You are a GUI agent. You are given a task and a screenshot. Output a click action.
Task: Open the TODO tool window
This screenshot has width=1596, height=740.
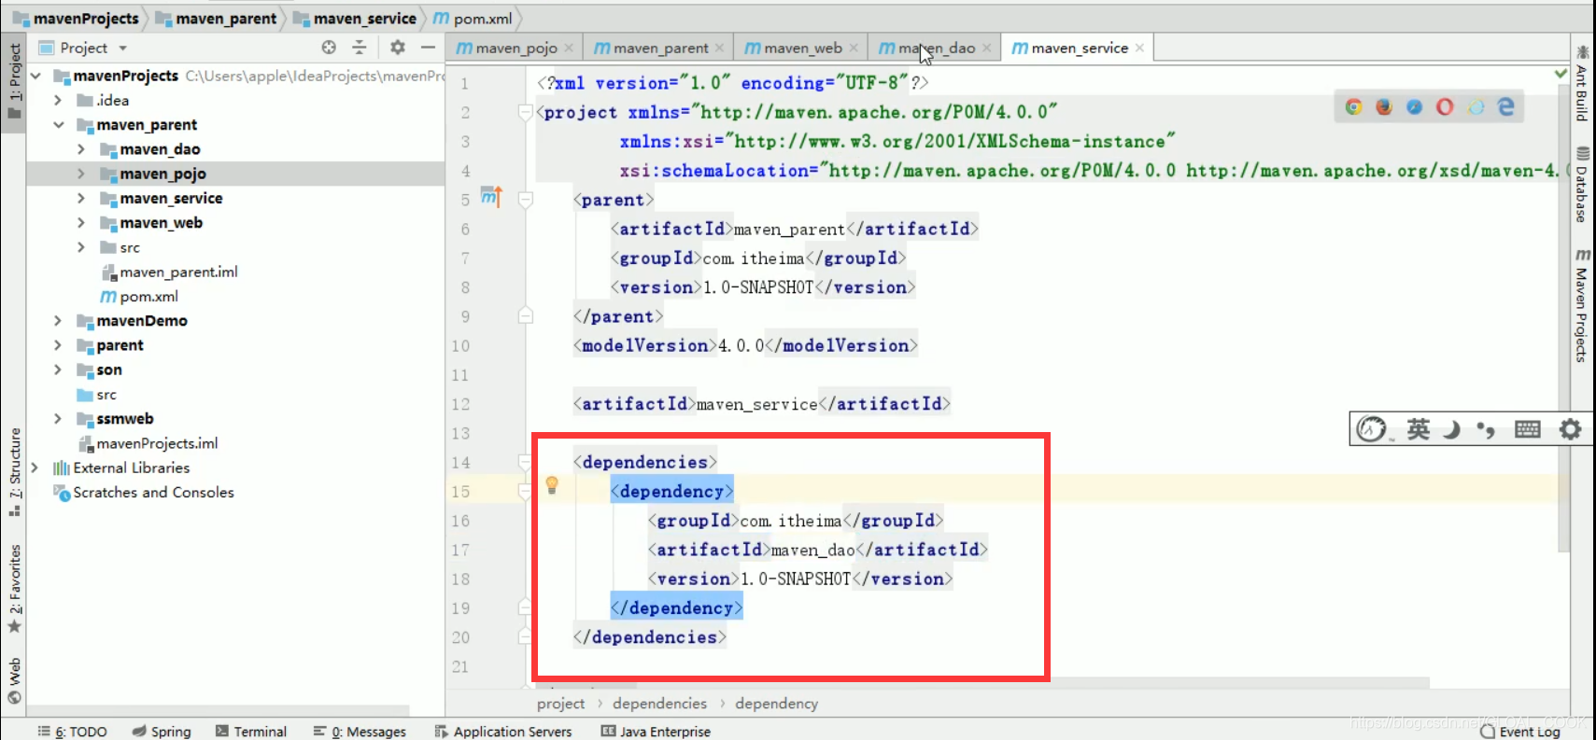73,732
